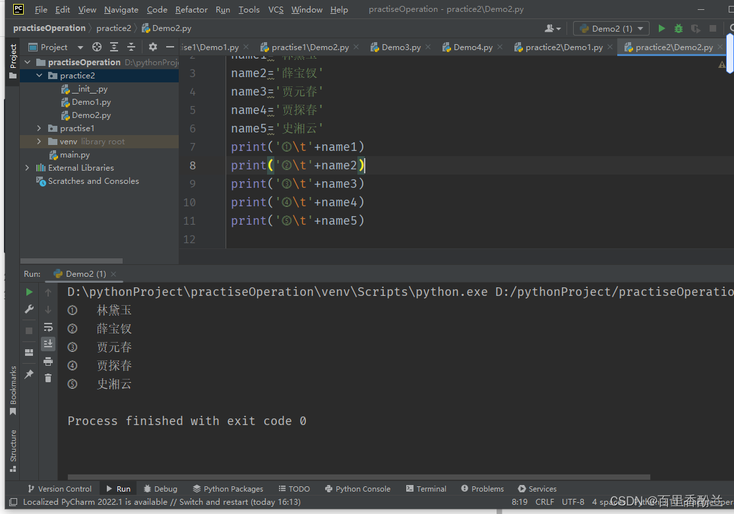734x514 pixels.
Task: Clear all Run output with trash icon
Action: 47,378
